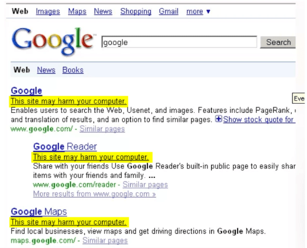Open the Images link in top bar
The height and width of the screenshot is (248, 307).
(x=48, y=11)
